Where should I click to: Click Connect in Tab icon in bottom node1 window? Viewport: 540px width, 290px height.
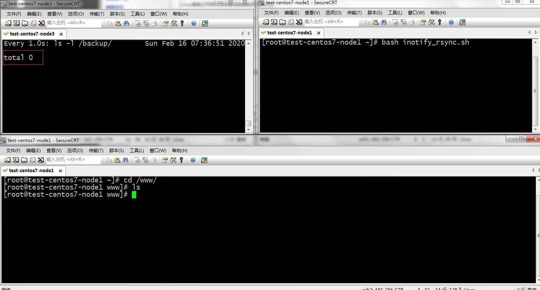tap(24, 160)
